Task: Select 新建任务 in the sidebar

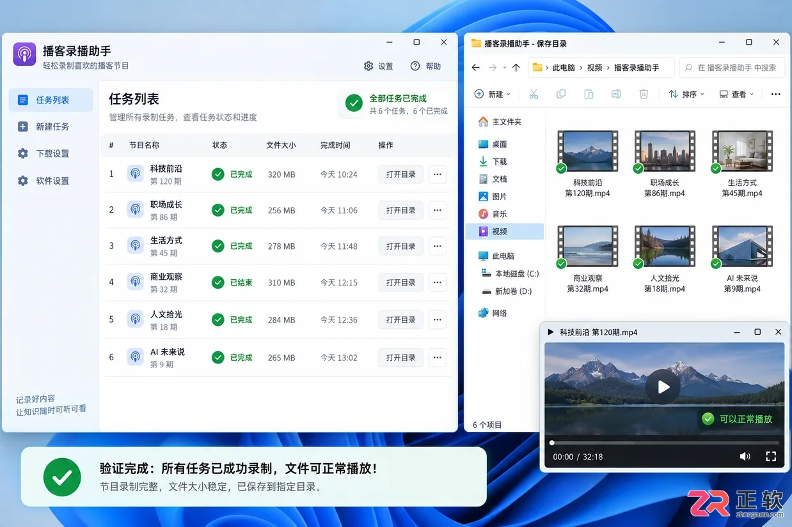Action: coord(51,126)
